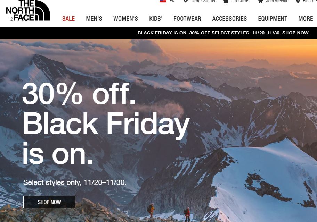Click the Join VIPeak star icon
Image resolution: width=317 pixels, height=222 pixels.
[x=261, y=1]
